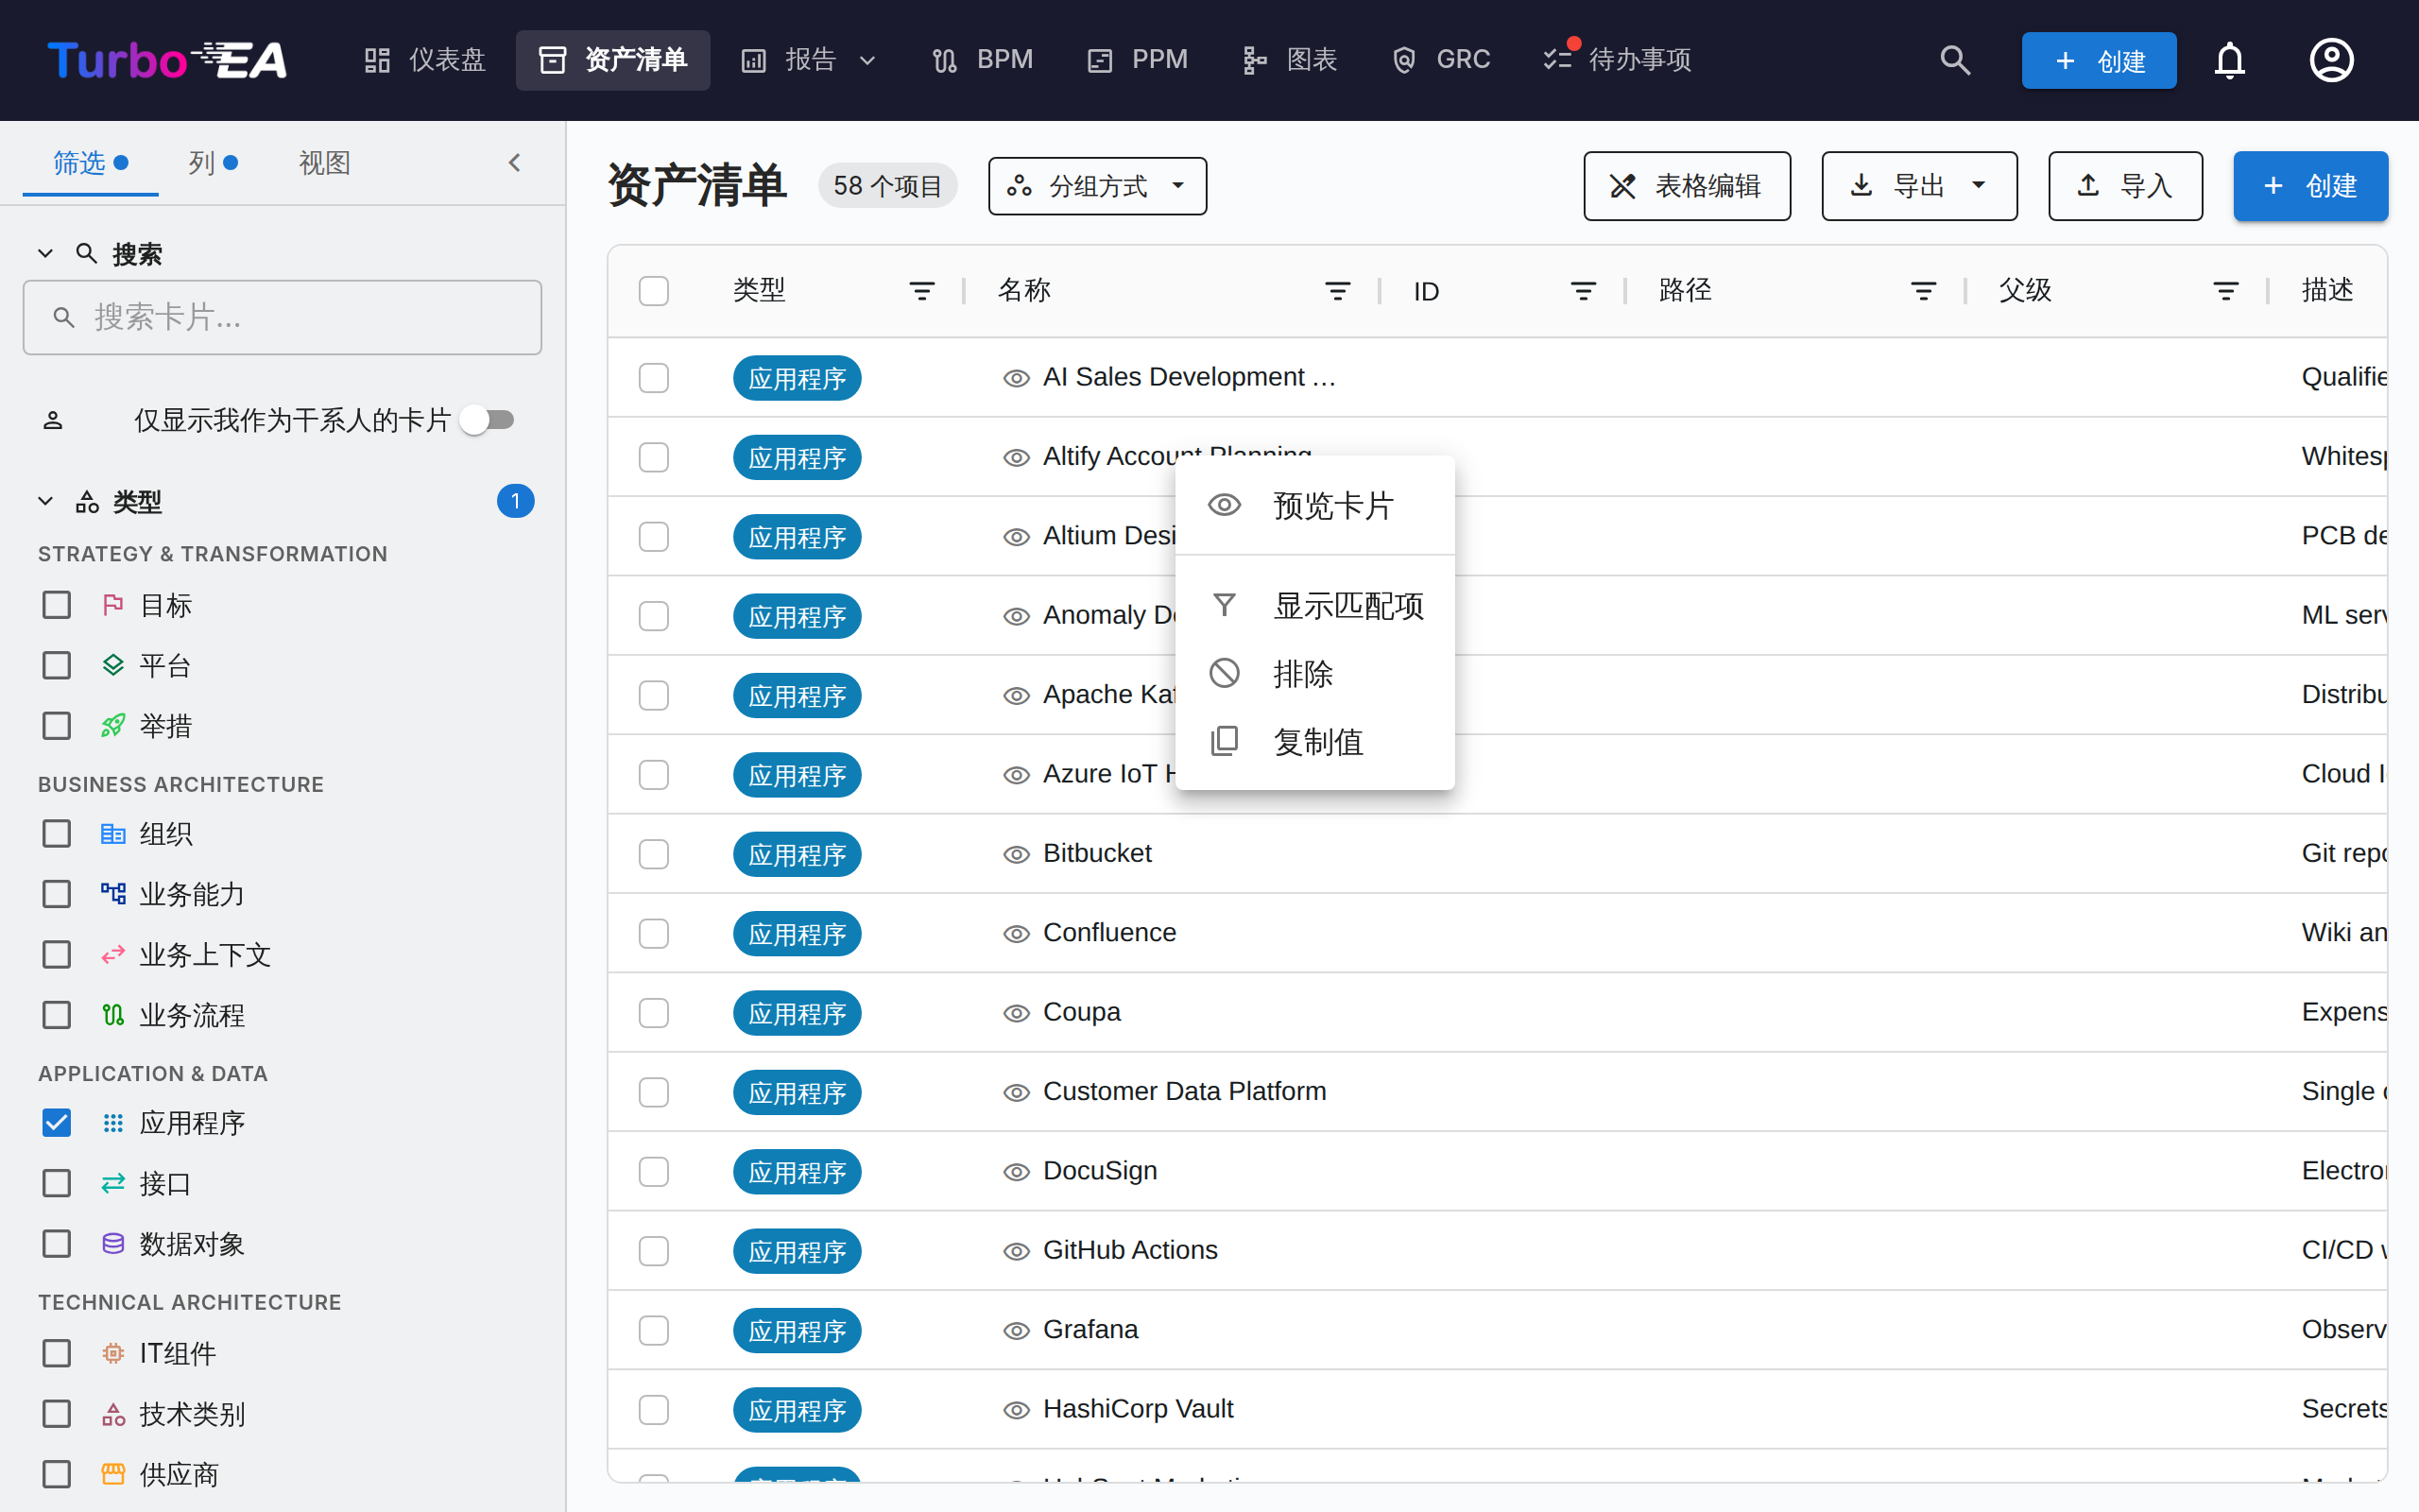
Task: Uncheck the 应用程序 type filter checkbox
Action: 57,1123
